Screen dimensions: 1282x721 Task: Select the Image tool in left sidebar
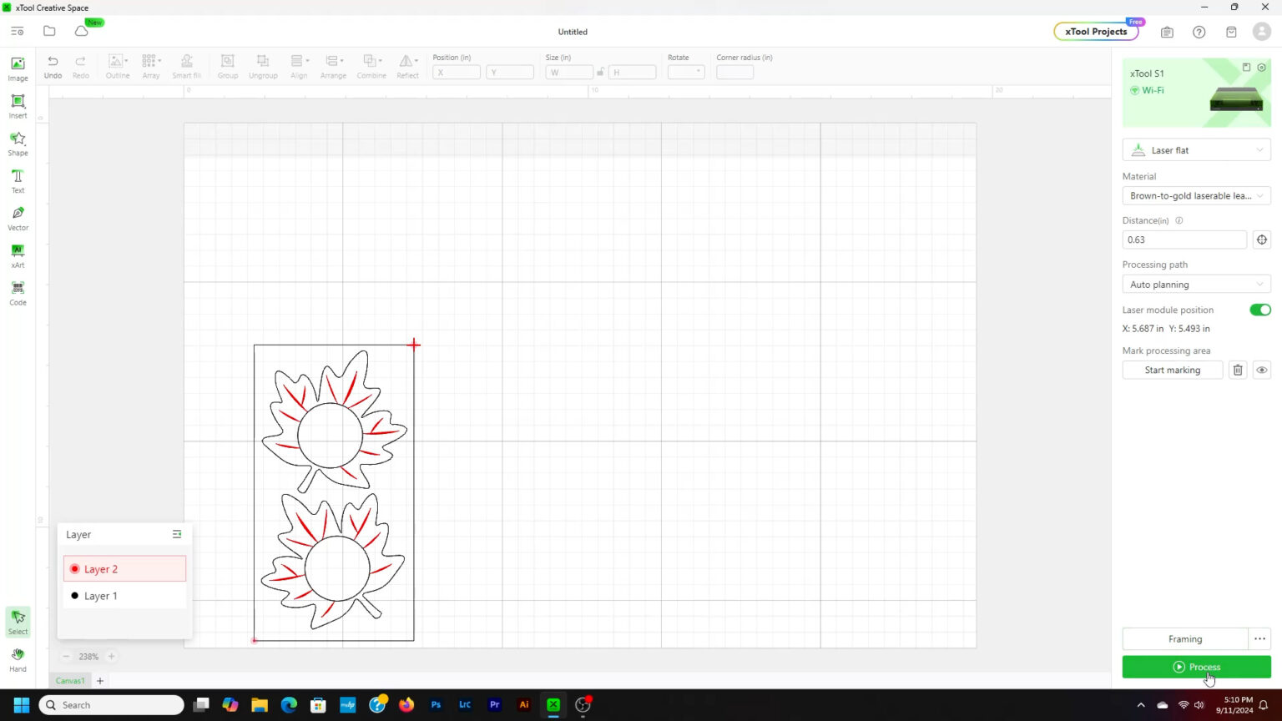(18, 68)
